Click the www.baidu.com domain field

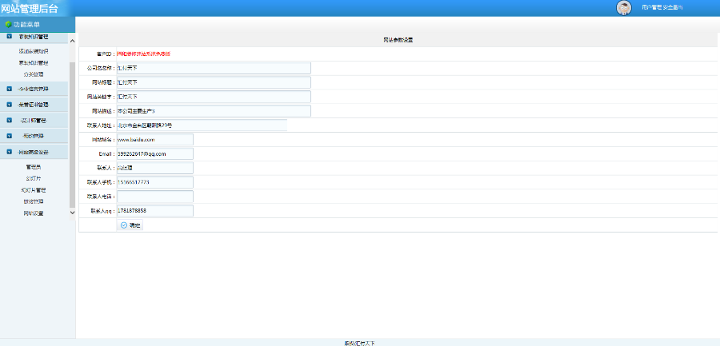click(155, 140)
